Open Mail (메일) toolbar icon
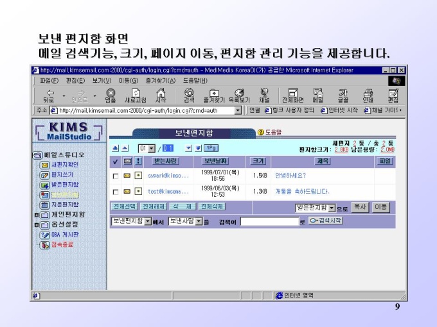The image size is (437, 327). point(317,96)
